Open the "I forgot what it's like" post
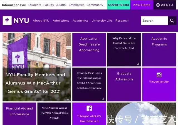Screen dimensions: 178x125 (89, 119)
